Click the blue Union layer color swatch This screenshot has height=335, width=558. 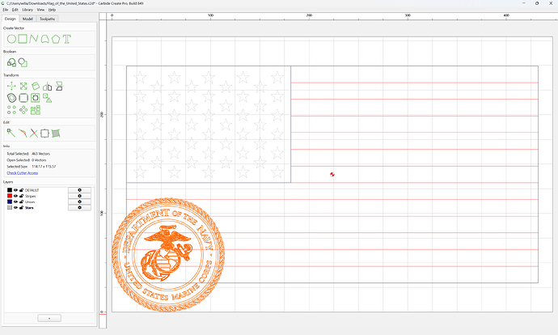[x=10, y=201]
